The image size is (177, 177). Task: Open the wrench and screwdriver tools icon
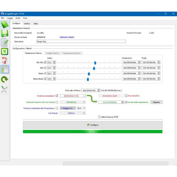click(5, 89)
